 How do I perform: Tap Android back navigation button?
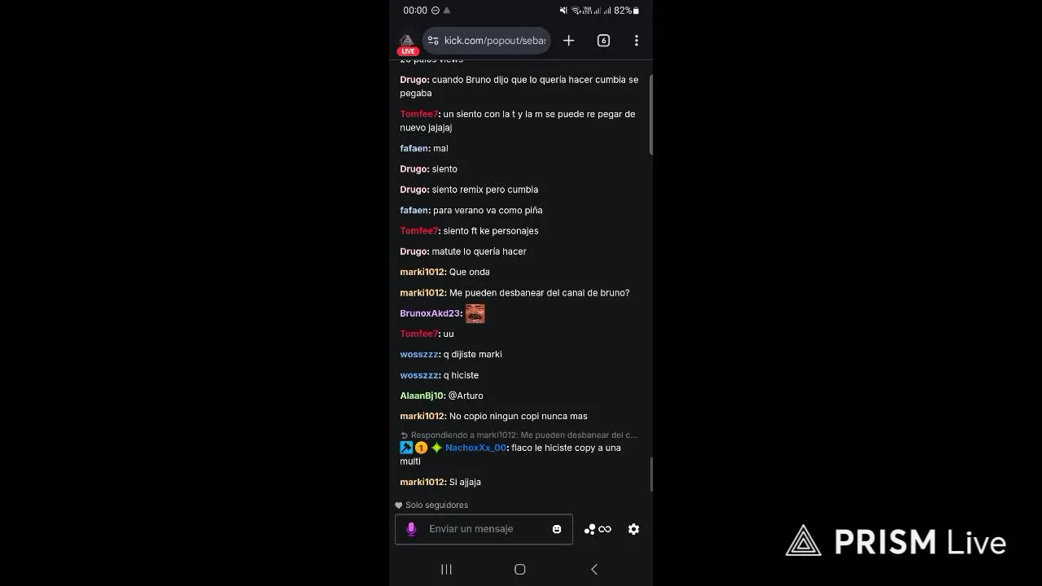pos(594,570)
